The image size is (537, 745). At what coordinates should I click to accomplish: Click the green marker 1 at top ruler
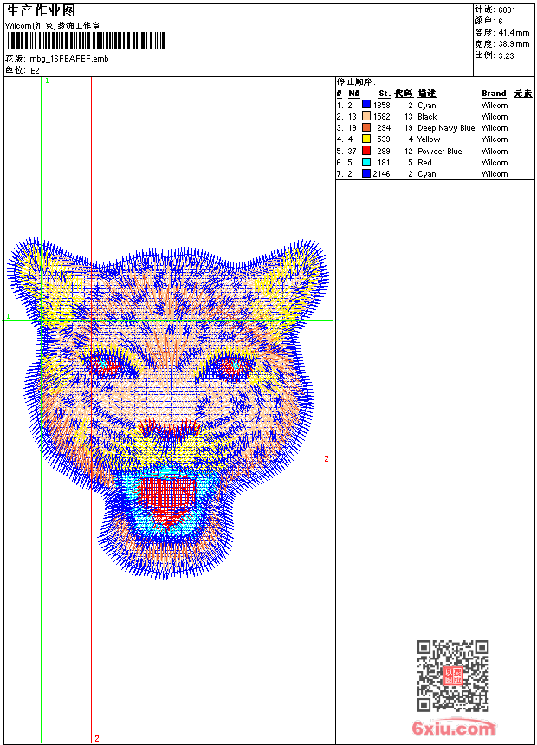(47, 81)
